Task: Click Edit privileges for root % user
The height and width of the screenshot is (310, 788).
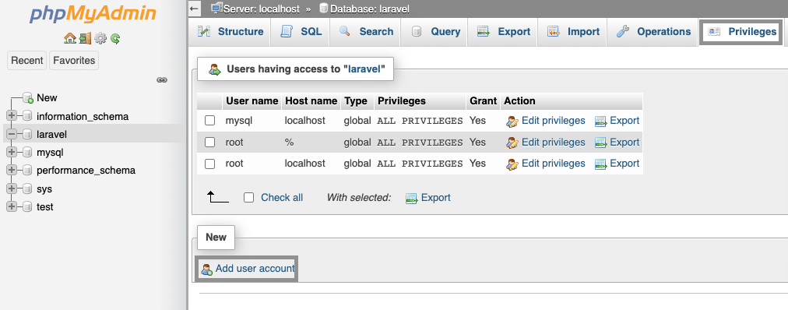Action: (554, 143)
